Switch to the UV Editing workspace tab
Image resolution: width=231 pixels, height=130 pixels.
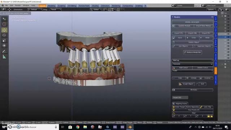click(x=72, y=6)
